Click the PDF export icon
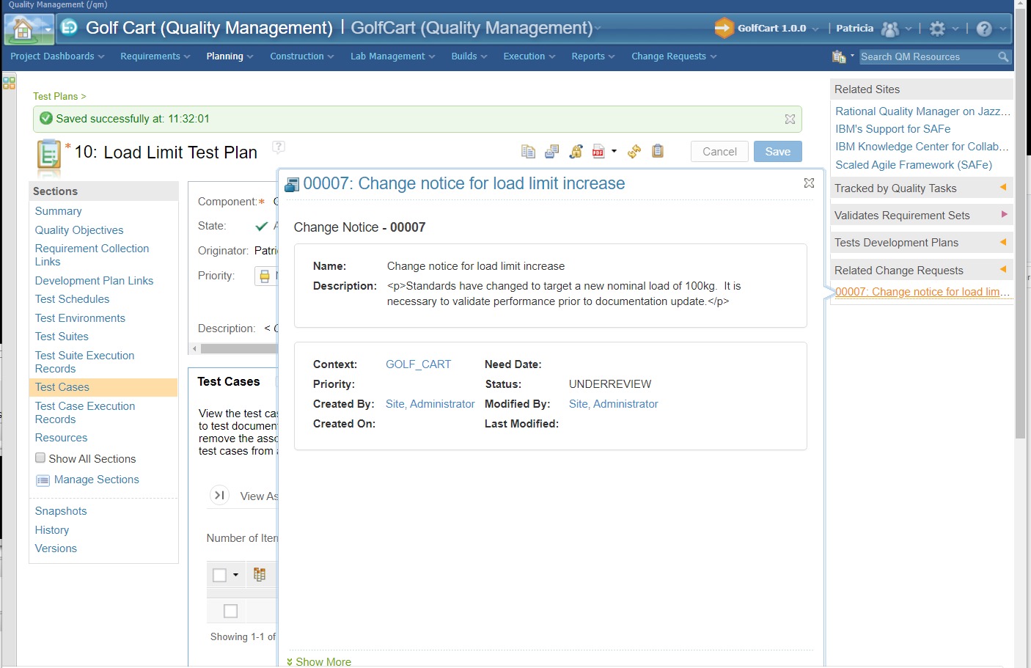 coord(598,151)
